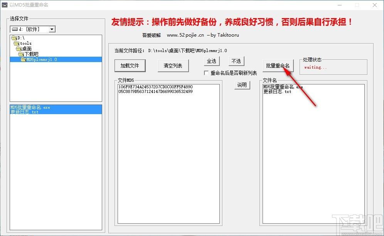384x236 pixels.
Task: Click second MD5 hash entry 05C8879B...
Action: (x=155, y=91)
